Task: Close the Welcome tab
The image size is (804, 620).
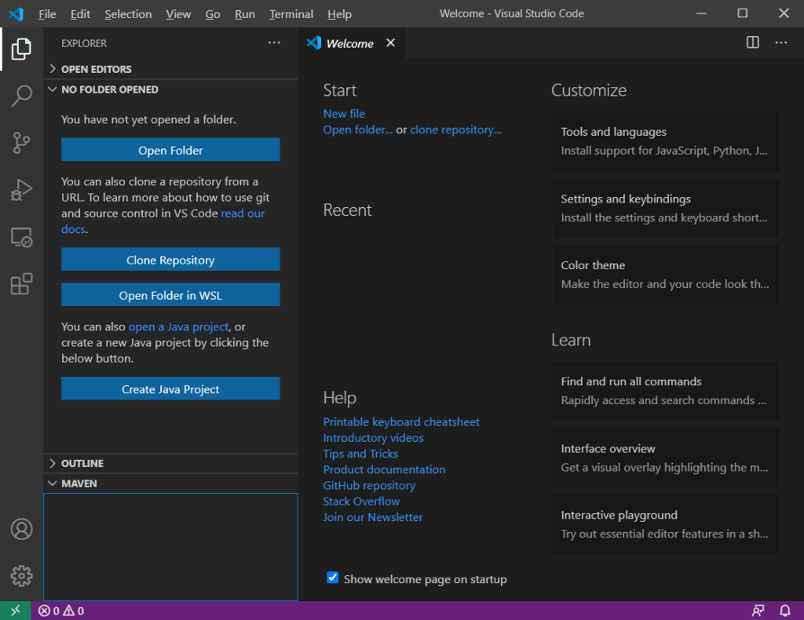Action: click(391, 43)
